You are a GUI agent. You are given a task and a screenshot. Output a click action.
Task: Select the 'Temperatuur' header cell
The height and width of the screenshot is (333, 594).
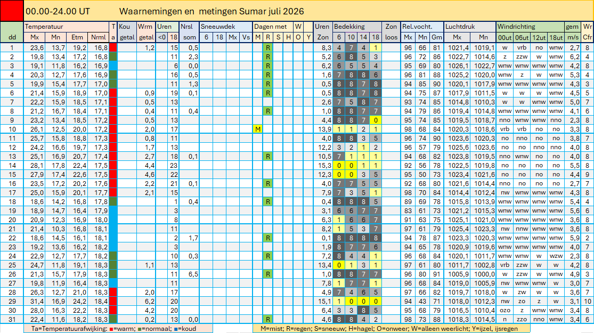[x=66, y=27]
